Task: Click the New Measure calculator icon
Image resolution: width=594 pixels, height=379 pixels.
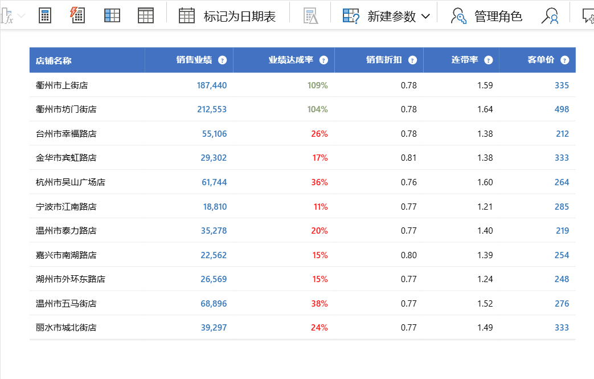Action: pos(44,16)
